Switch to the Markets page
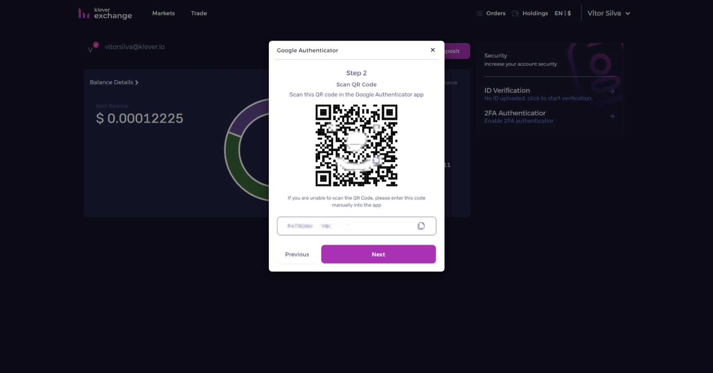The width and height of the screenshot is (713, 373). tap(163, 13)
